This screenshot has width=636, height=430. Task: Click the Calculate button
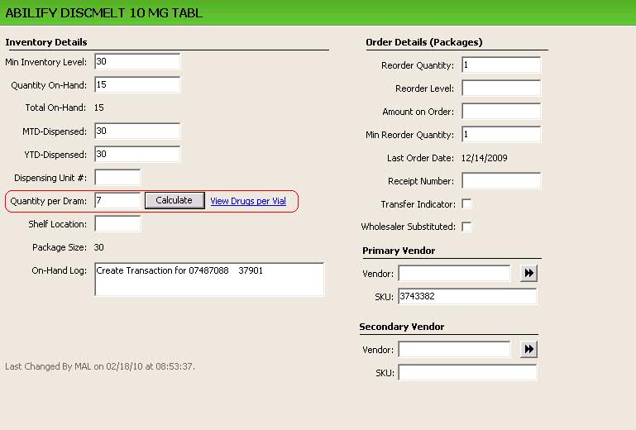pos(175,200)
